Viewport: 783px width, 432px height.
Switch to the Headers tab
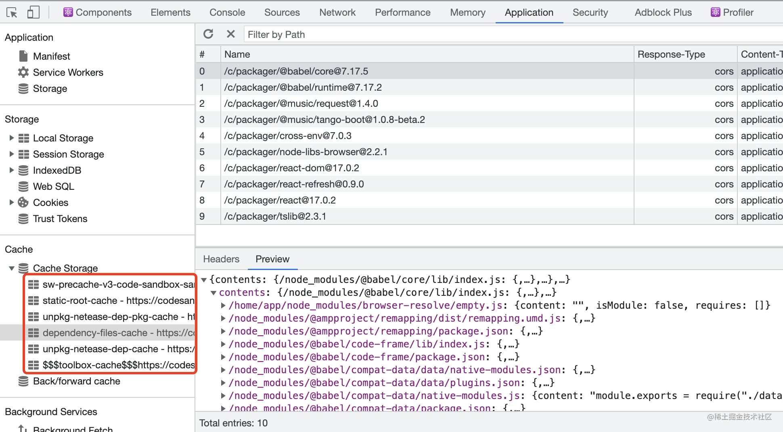(221, 259)
